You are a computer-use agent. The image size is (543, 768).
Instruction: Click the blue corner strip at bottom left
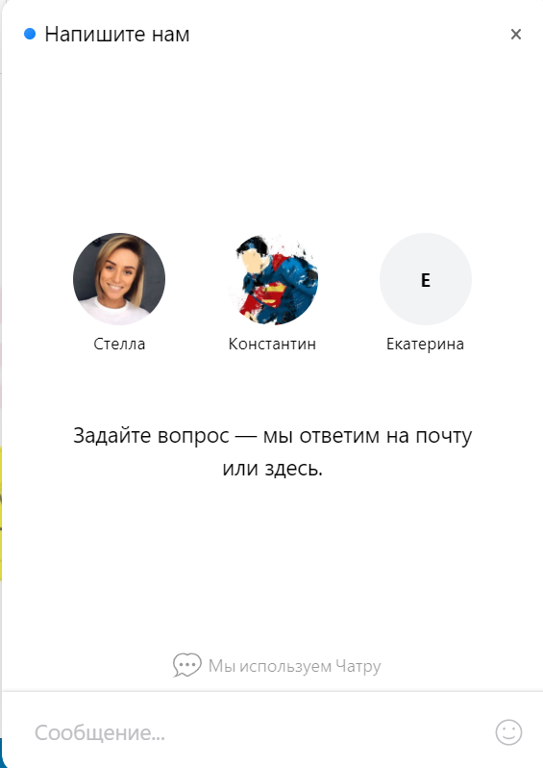1,752
